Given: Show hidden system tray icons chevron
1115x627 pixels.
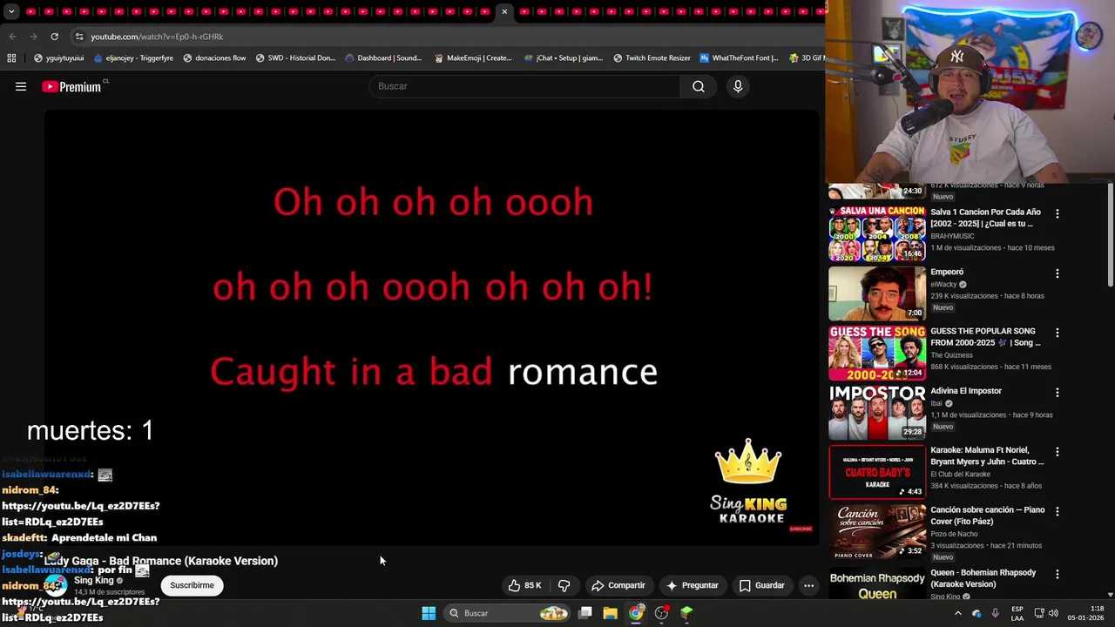Looking at the screenshot, I should point(957,613).
